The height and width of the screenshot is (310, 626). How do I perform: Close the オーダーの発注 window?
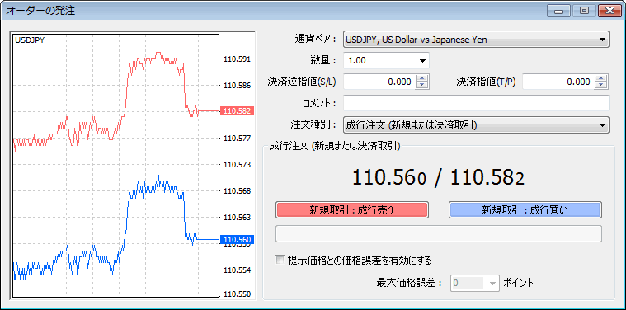tap(610, 11)
